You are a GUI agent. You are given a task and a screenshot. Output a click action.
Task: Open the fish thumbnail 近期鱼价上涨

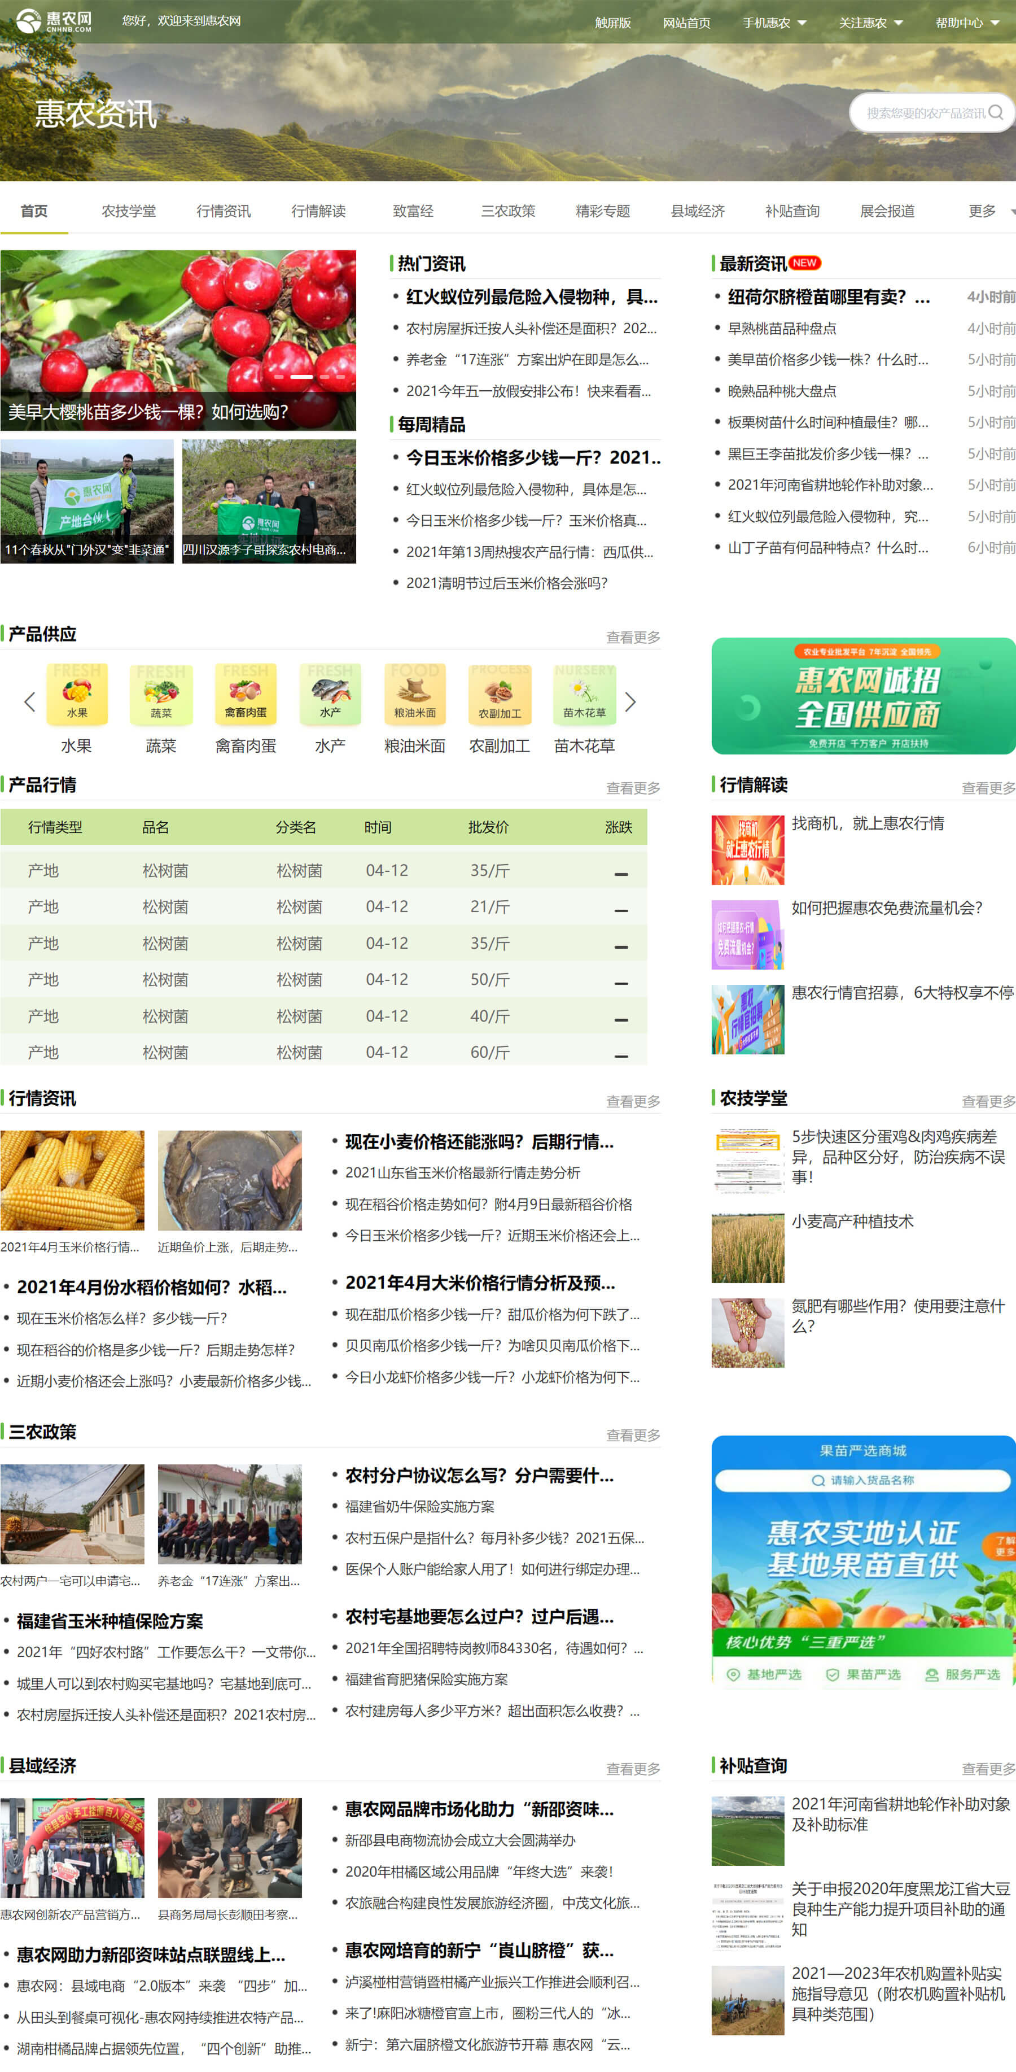(x=230, y=1180)
